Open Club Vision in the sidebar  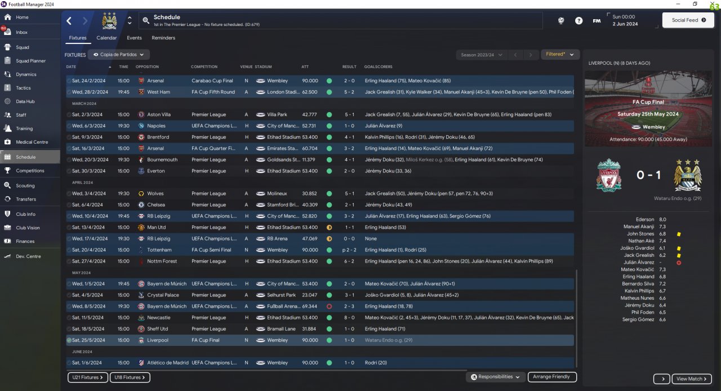click(30, 228)
